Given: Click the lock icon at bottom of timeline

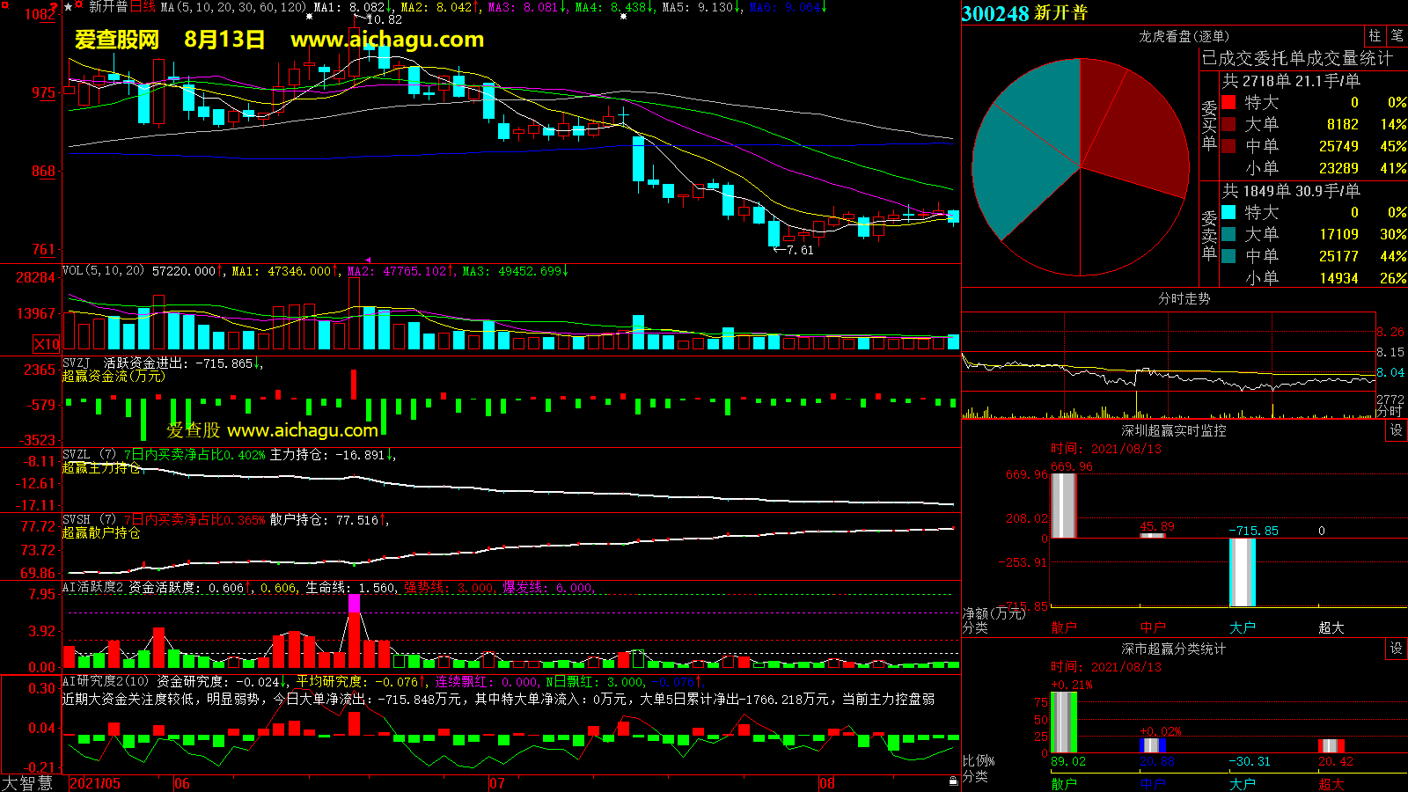Looking at the screenshot, I should 953,781.
